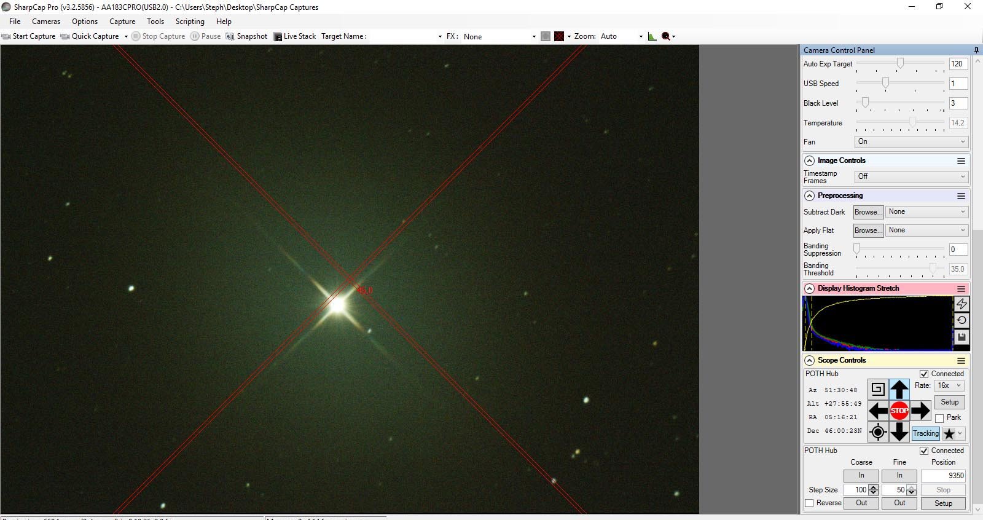Click the USB Speed slider handle
Viewport: 983px width, 520px height.
tap(885, 83)
